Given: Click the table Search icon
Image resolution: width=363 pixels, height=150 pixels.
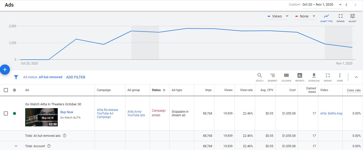Looking at the screenshot, I should point(259,75).
